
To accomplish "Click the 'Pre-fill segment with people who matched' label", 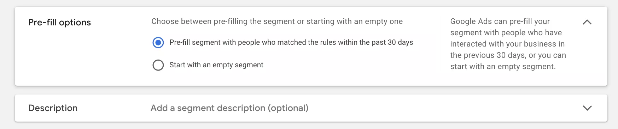I will pos(291,42).
